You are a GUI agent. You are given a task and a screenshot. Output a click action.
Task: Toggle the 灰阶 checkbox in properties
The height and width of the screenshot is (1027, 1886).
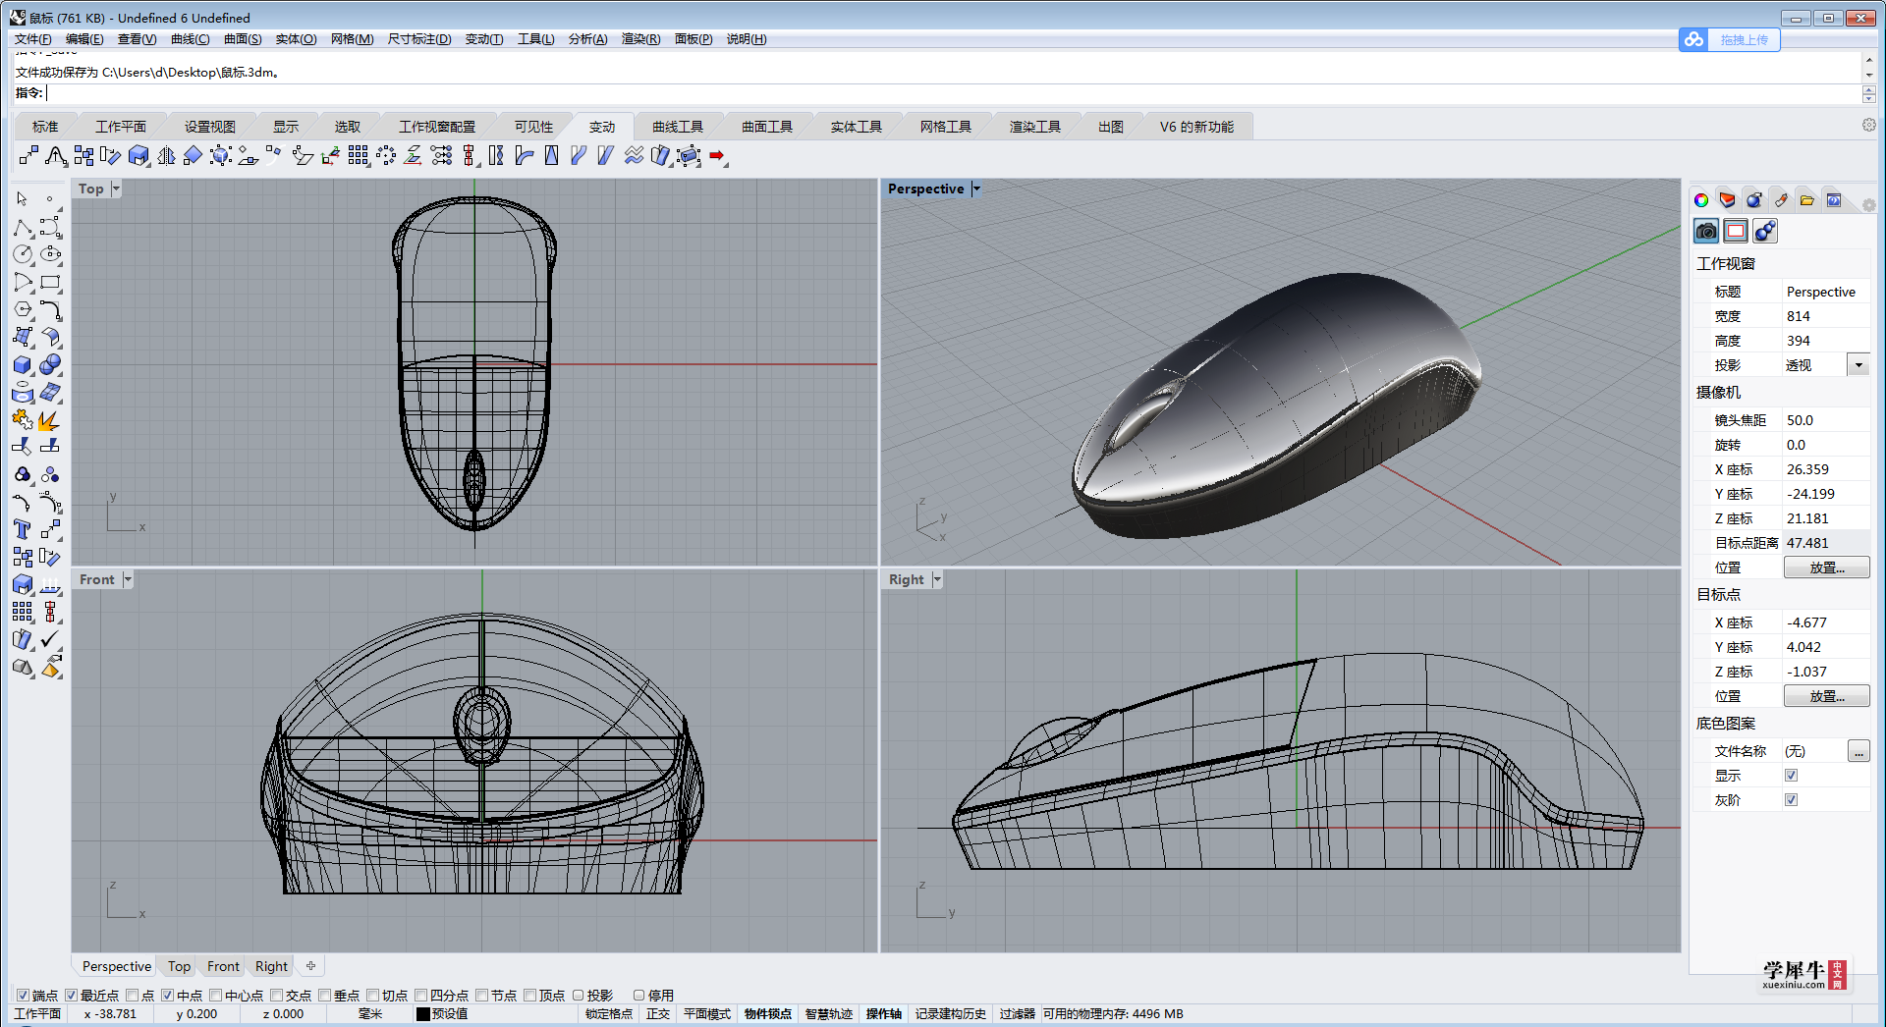coord(1791,799)
